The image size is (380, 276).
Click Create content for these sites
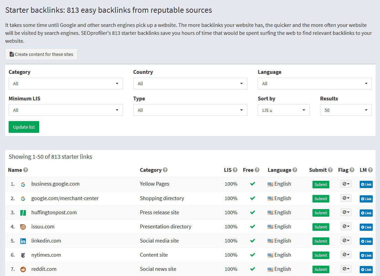click(41, 54)
